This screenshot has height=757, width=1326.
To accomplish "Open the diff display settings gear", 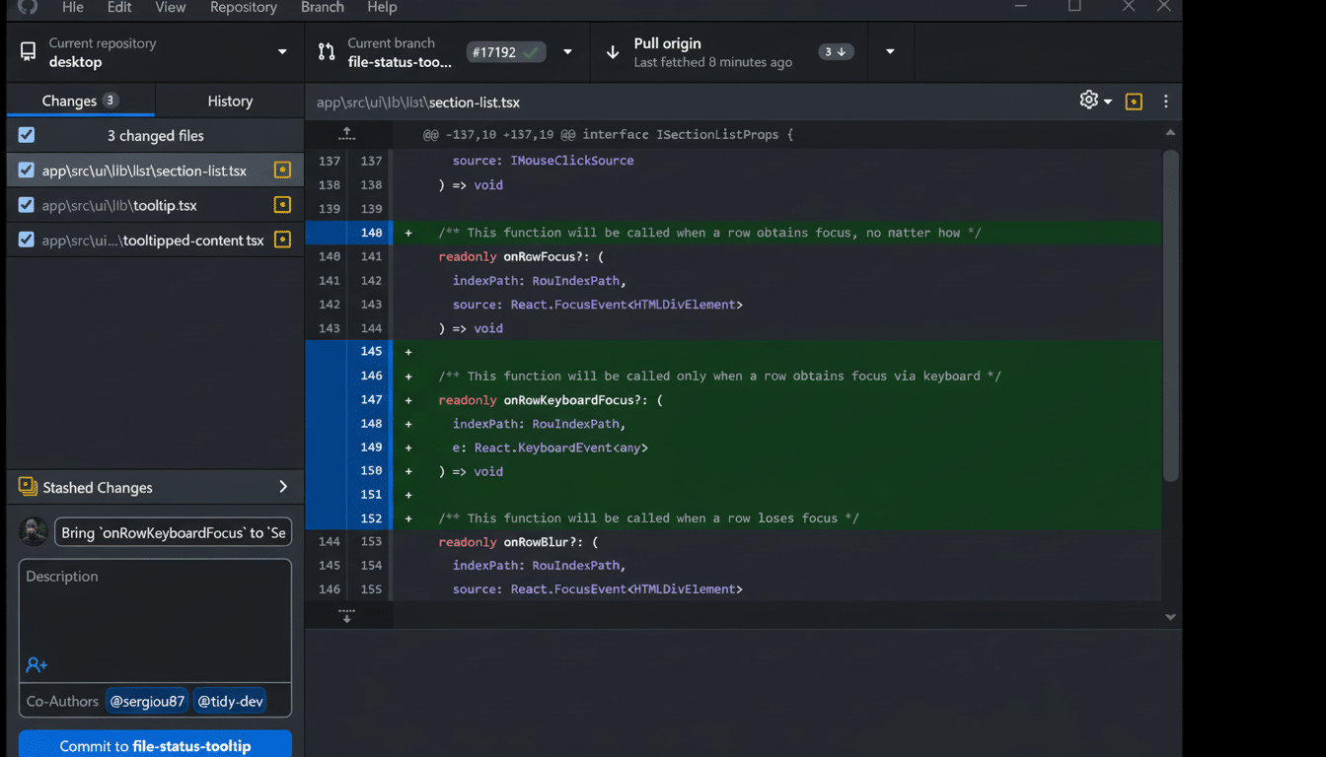I will pos(1088,101).
